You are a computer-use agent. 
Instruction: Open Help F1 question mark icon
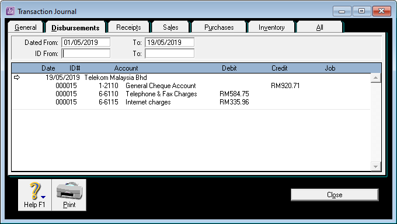(34, 195)
